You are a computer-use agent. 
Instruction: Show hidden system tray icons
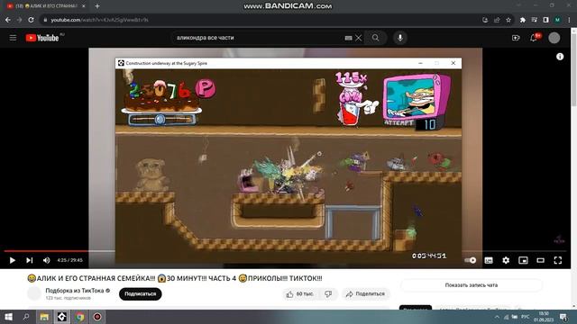point(497,317)
